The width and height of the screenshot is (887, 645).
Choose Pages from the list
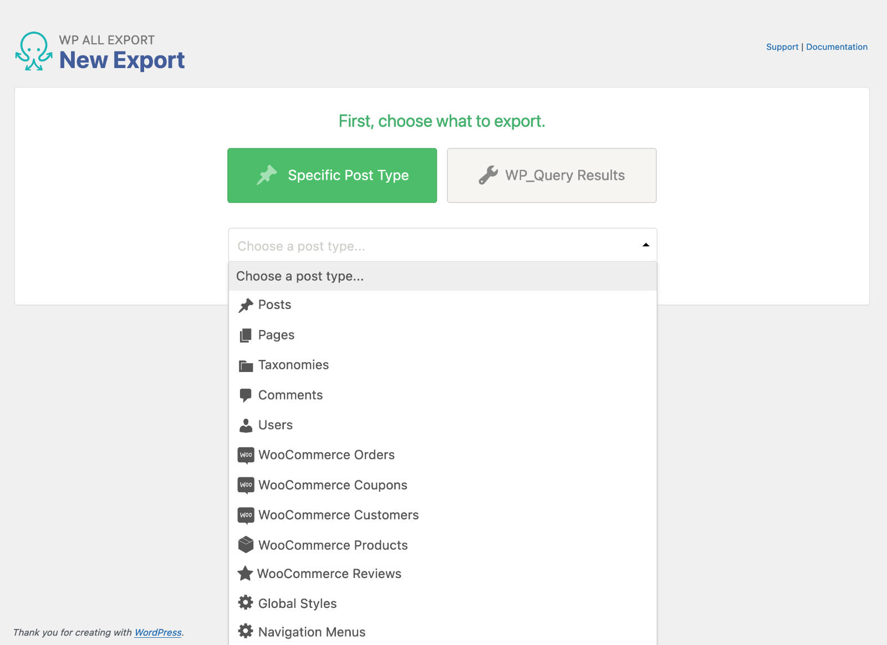coord(442,336)
